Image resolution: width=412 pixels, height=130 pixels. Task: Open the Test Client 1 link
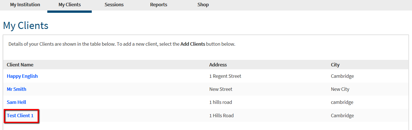tap(20, 116)
